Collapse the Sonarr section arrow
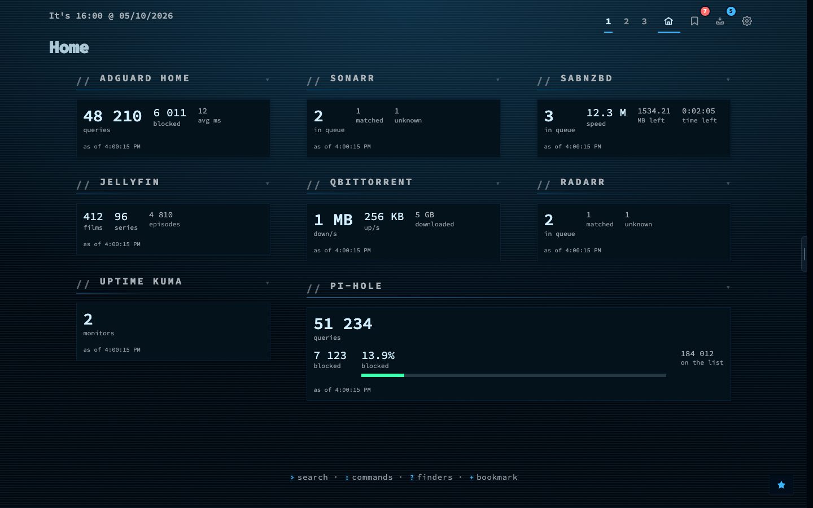The height and width of the screenshot is (508, 813). (498, 80)
